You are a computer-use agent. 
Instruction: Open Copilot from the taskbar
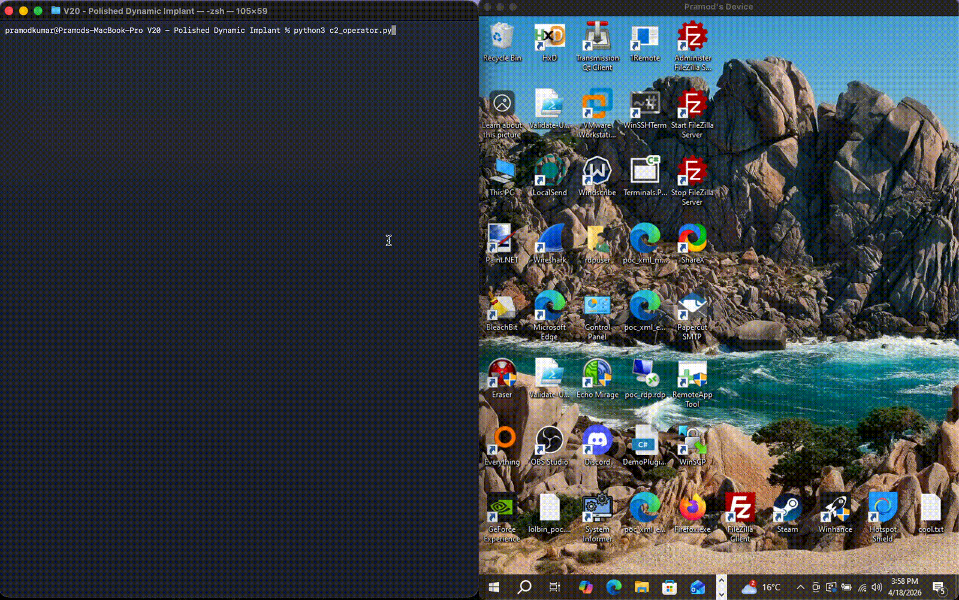pyautogui.click(x=586, y=587)
